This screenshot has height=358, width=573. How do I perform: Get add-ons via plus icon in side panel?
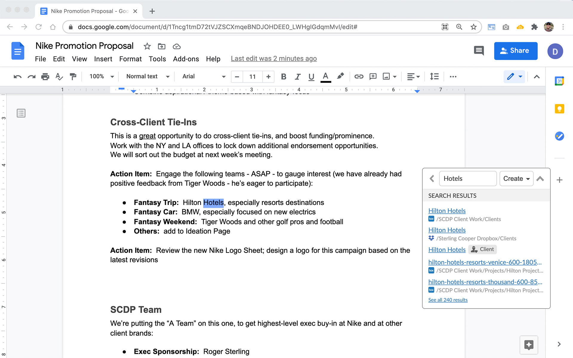pos(560,180)
